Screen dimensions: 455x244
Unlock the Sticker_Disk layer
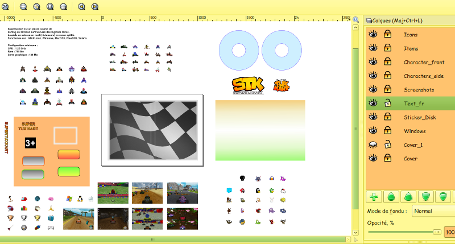(x=387, y=117)
